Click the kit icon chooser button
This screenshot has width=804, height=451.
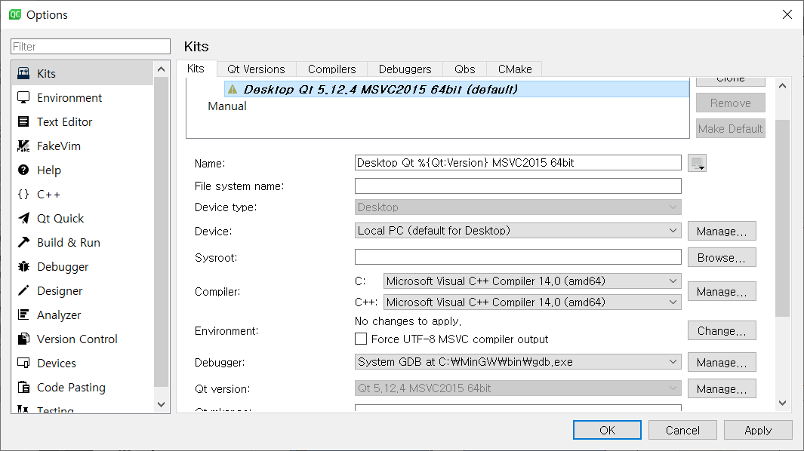coord(697,163)
